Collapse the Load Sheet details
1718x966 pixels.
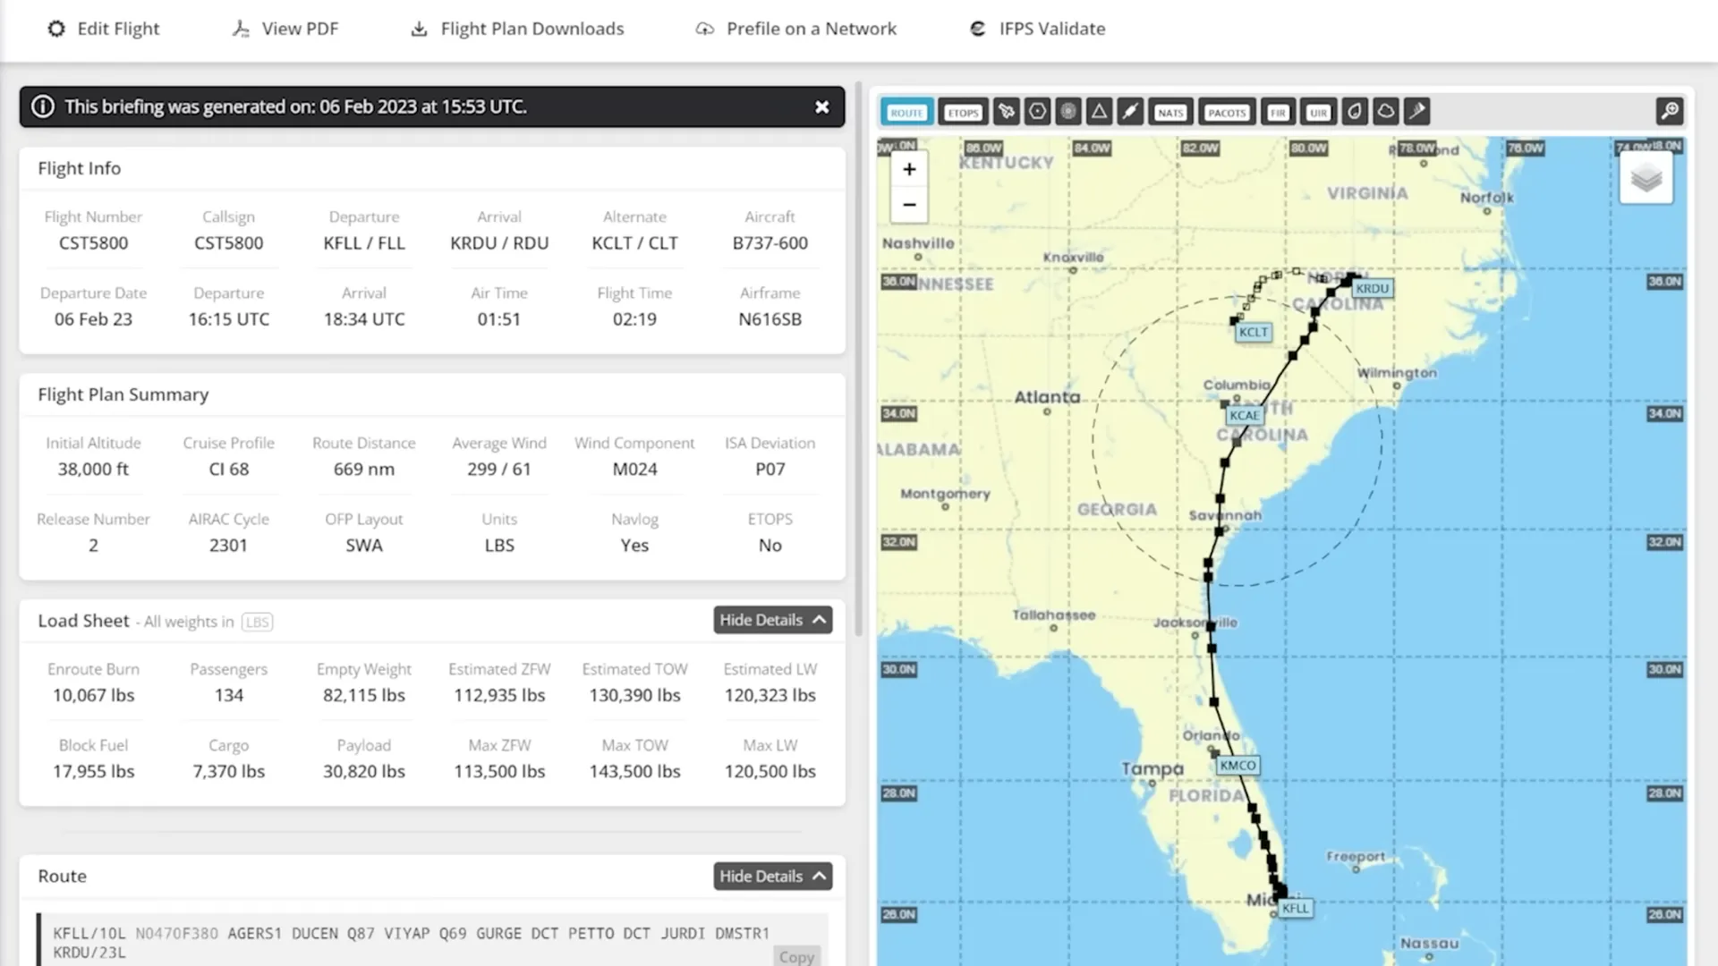771,620
